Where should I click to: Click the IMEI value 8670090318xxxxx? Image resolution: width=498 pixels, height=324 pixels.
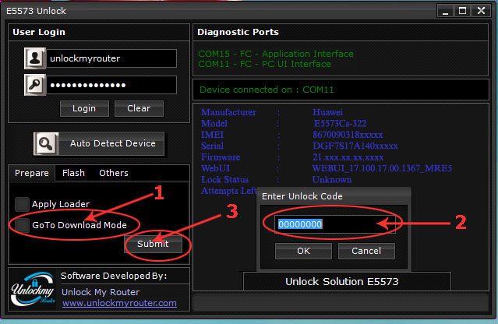348,135
